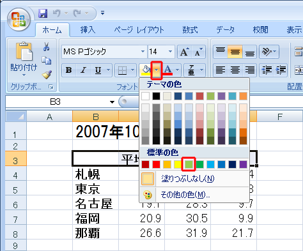The height and width of the screenshot is (251, 303).
Task: Expand font color dropdown arrow
Action: point(178,70)
